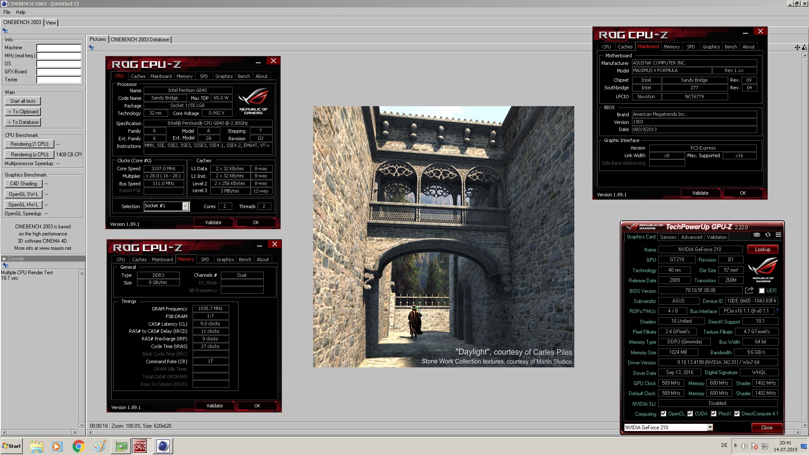Open the Sensors tab in GPU-Z

click(x=668, y=237)
